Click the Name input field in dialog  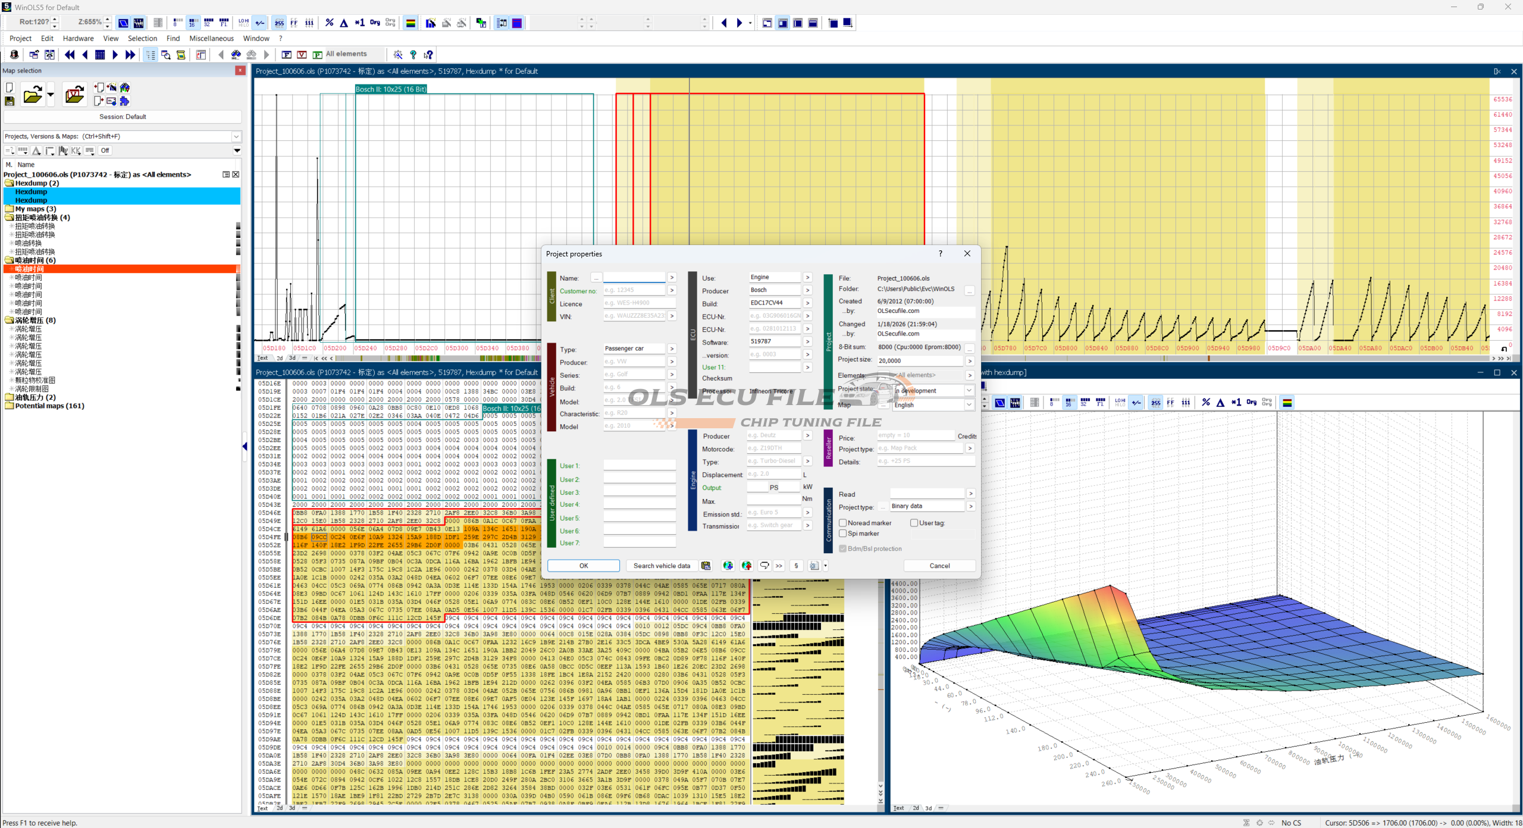(634, 278)
